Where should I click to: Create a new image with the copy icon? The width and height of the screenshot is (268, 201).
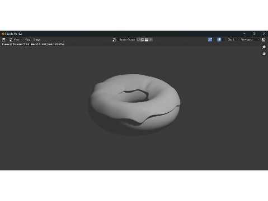click(143, 40)
